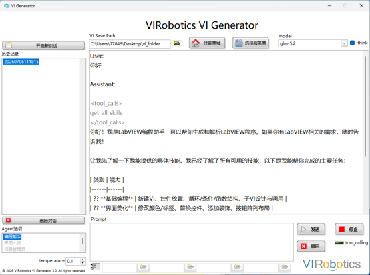
Task: Start a new conversation with 开启新对话
Action: click(x=43, y=45)
